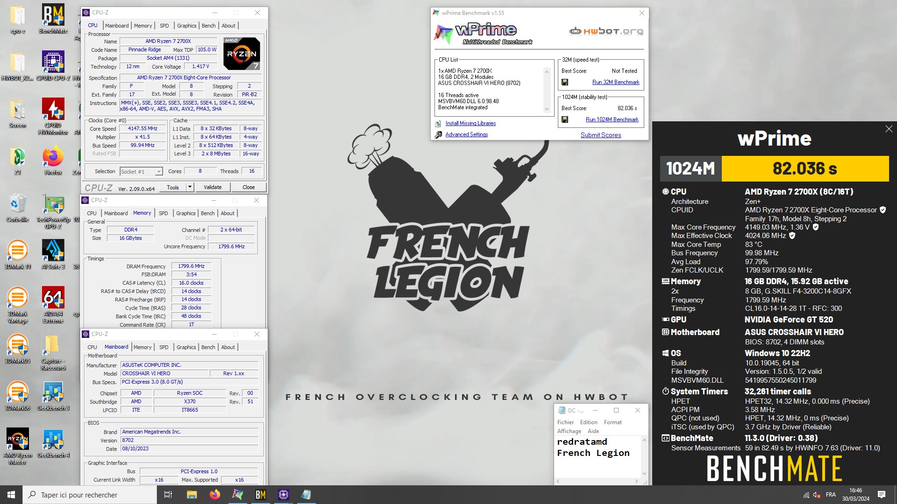Expand the Tools dropdown arrow in CPU-Z
This screenshot has height=504, width=897.
[190, 187]
